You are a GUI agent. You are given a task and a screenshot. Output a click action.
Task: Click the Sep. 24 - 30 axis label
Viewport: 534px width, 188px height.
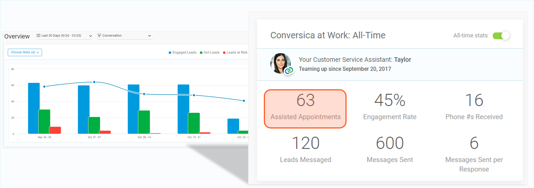tap(45, 137)
